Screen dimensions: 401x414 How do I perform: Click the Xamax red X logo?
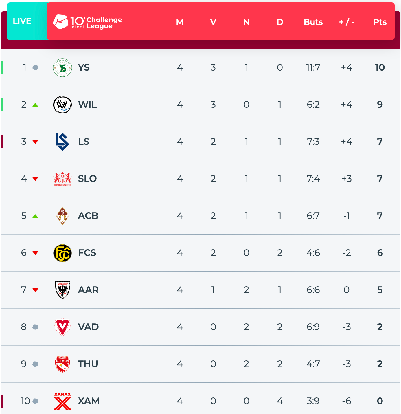pyautogui.click(x=62, y=401)
